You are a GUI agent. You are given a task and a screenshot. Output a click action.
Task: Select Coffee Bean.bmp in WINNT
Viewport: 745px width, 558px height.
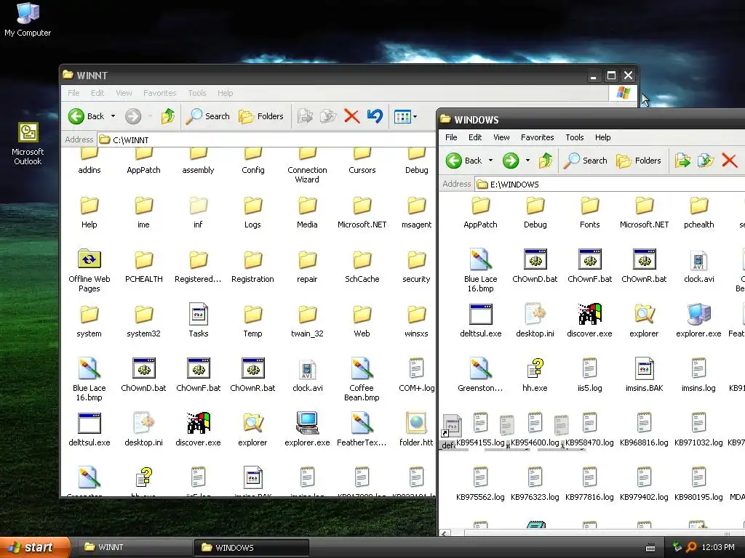pyautogui.click(x=362, y=379)
